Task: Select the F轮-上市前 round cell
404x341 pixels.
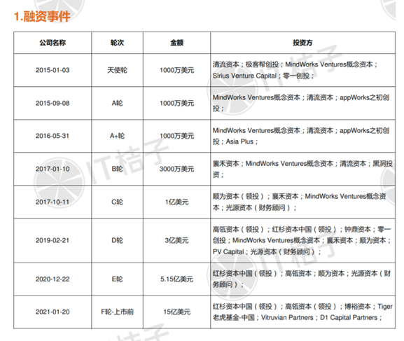Action: click(x=117, y=312)
